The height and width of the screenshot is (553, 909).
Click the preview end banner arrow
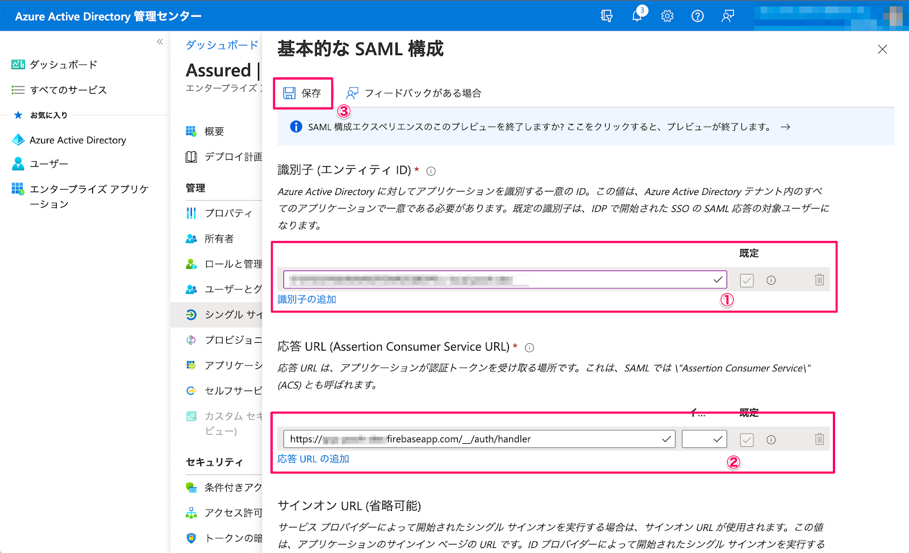[785, 127]
